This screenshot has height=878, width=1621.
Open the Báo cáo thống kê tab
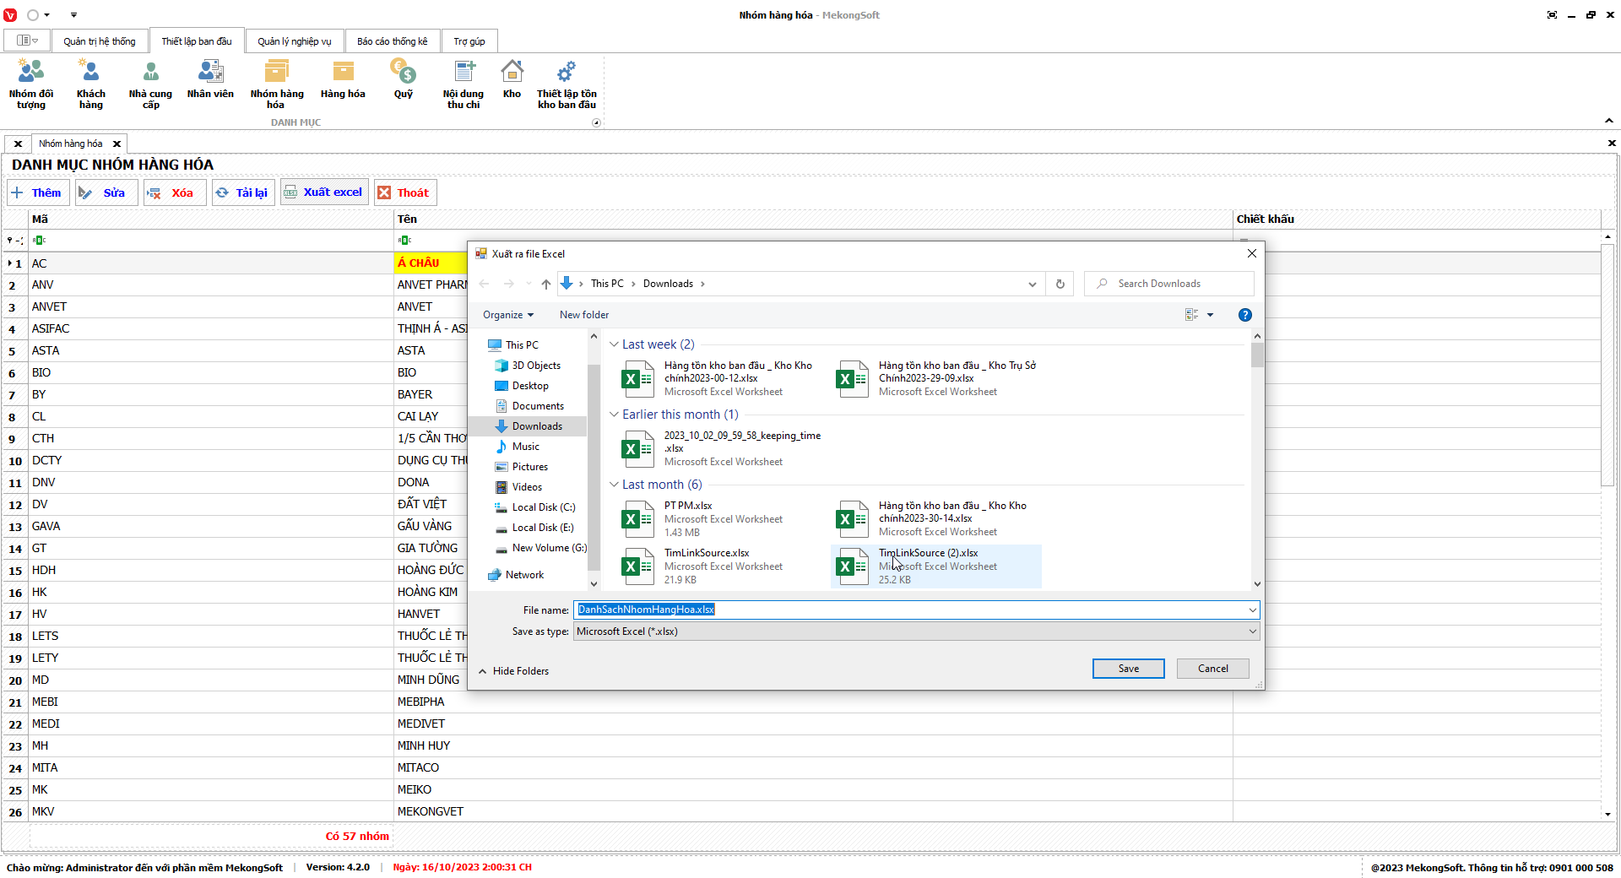coord(392,41)
